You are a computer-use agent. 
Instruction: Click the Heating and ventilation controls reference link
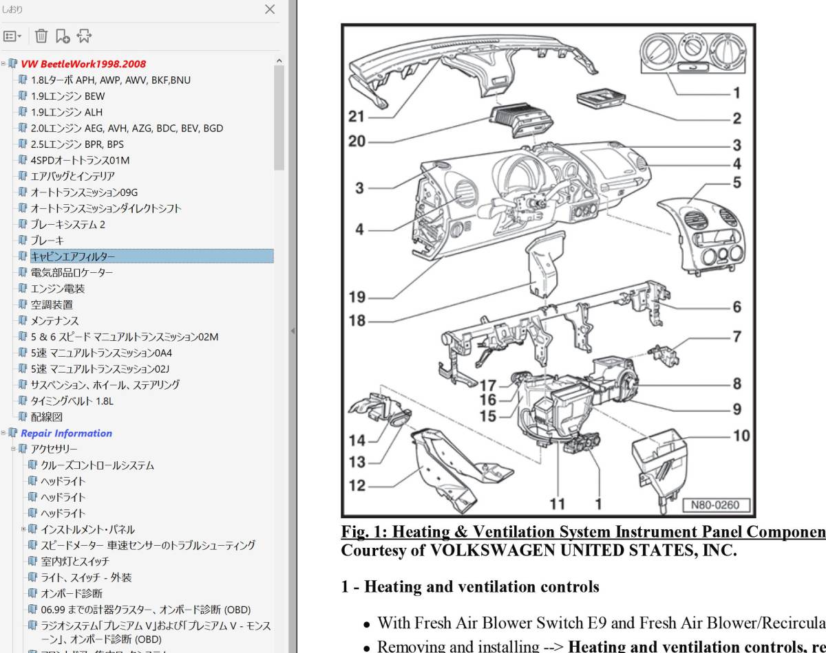pos(697,646)
